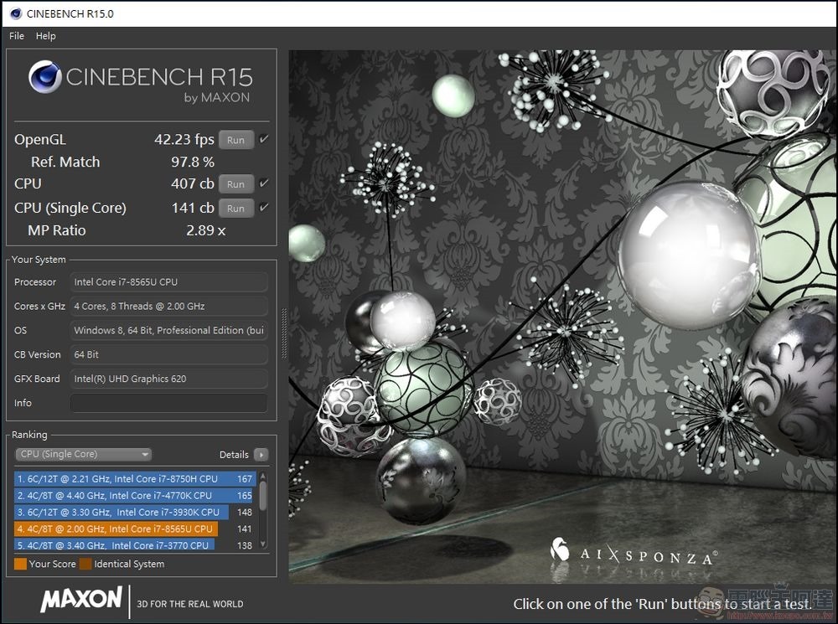Click the Processor field Intel Core i7-8565U

click(168, 282)
